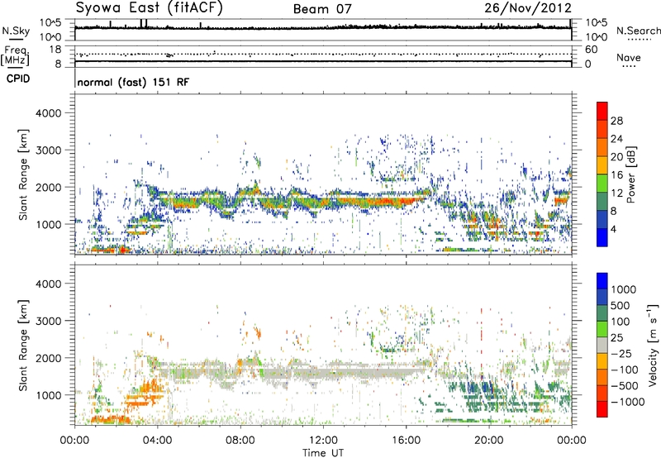Click the "Slant Range [km]" label of velocity panel
The height and width of the screenshot is (458, 661).
23,345
